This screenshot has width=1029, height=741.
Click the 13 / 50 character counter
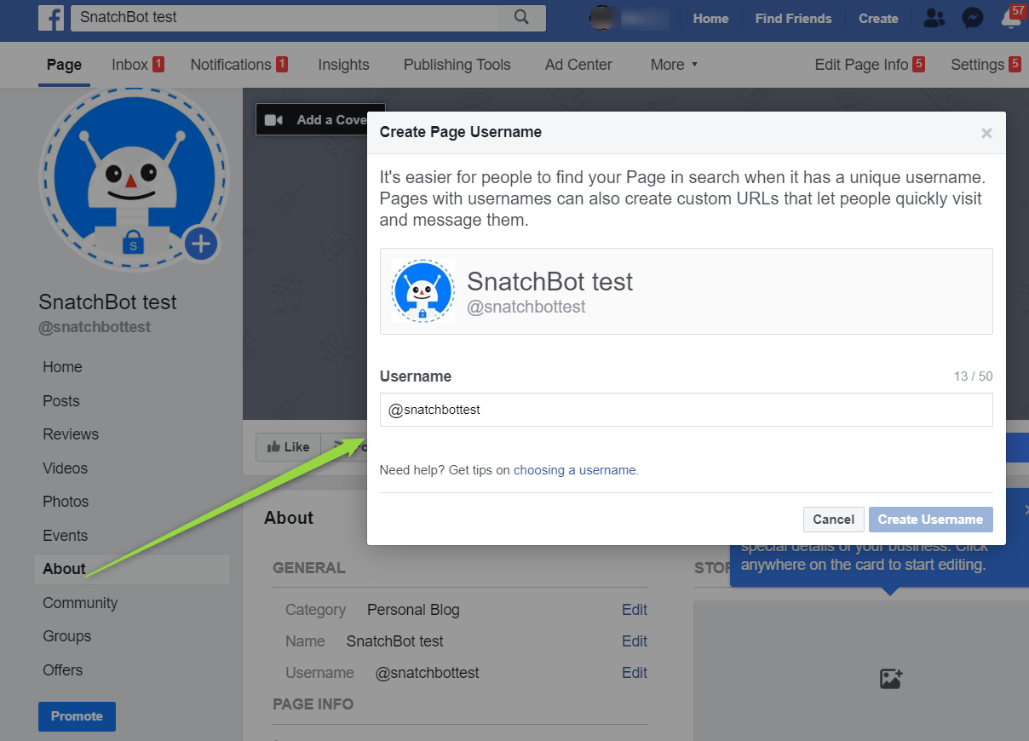[x=974, y=376]
